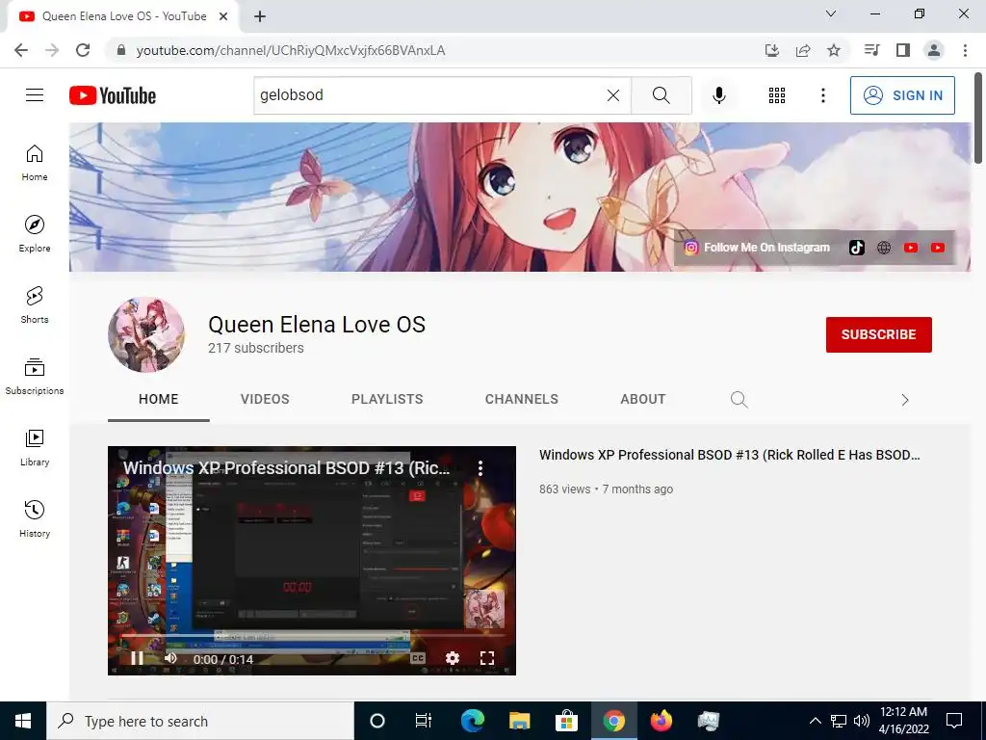The width and height of the screenshot is (986, 740).
Task: Search within channel magnifier icon
Action: coord(739,400)
